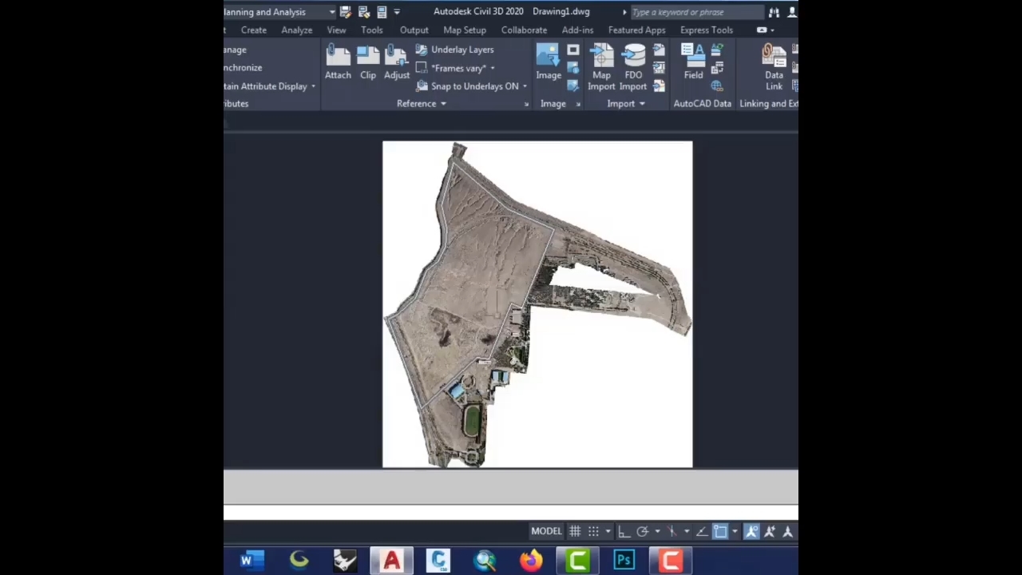Expand the Snap to Underlays ON dropdown

pyautogui.click(x=525, y=86)
